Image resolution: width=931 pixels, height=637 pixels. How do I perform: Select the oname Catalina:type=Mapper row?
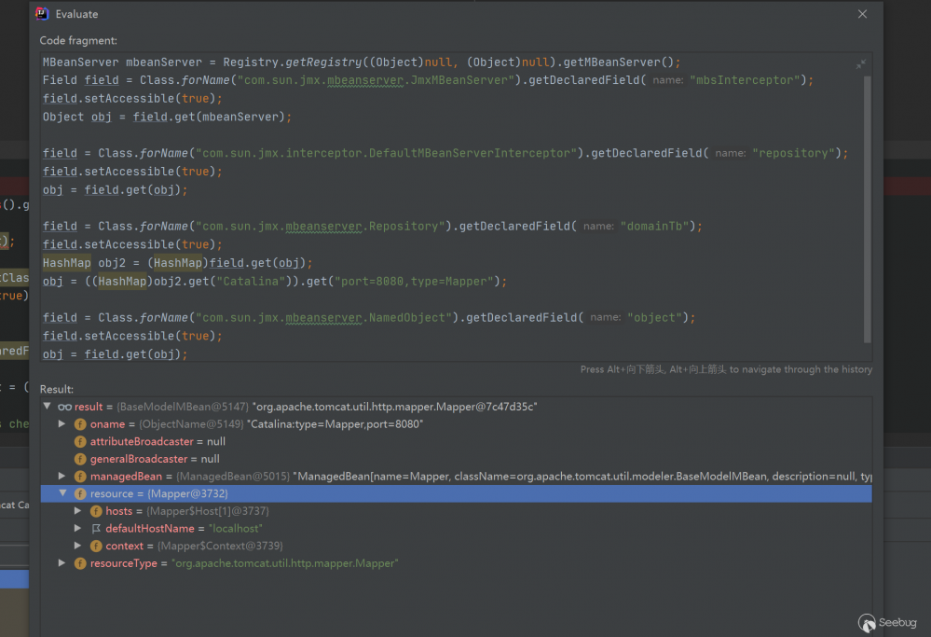tap(456, 423)
